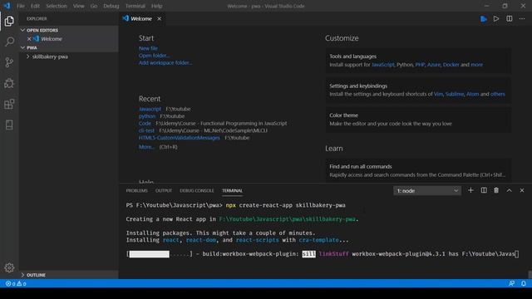Click the JavaScript language support link
The height and width of the screenshot is (299, 532).
tap(382, 65)
